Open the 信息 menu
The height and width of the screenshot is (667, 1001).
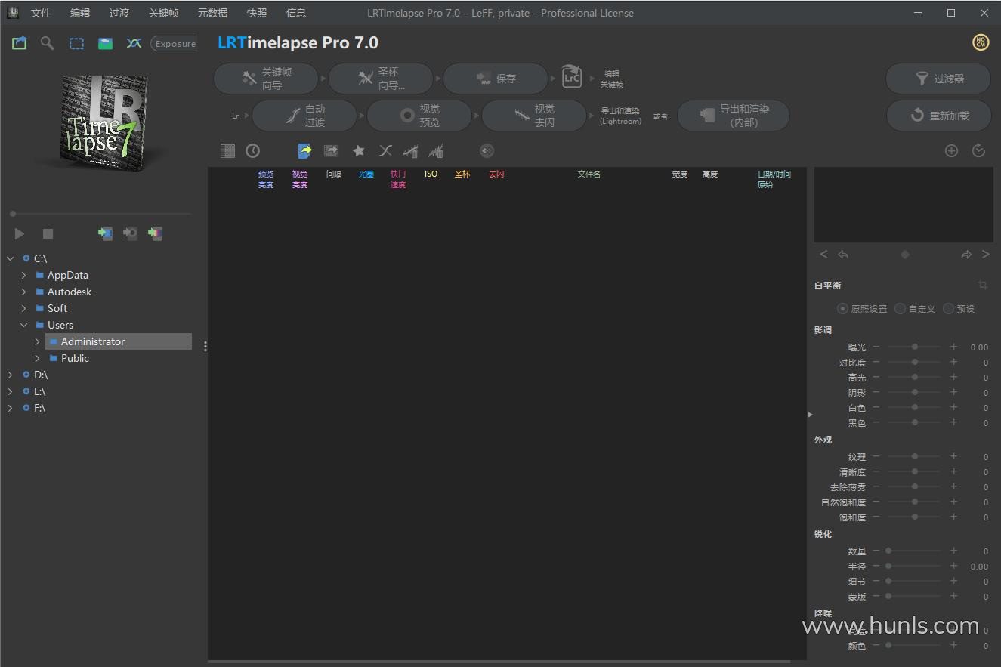(x=296, y=13)
